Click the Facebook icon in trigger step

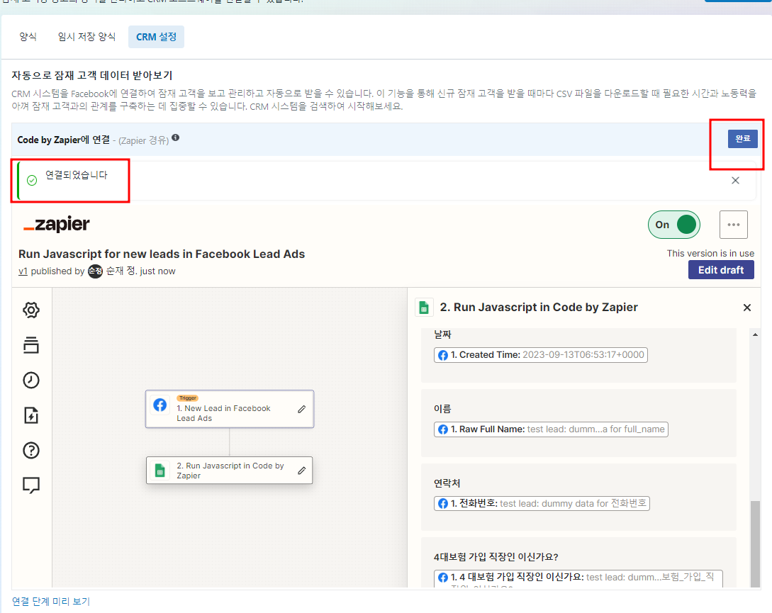(160, 405)
